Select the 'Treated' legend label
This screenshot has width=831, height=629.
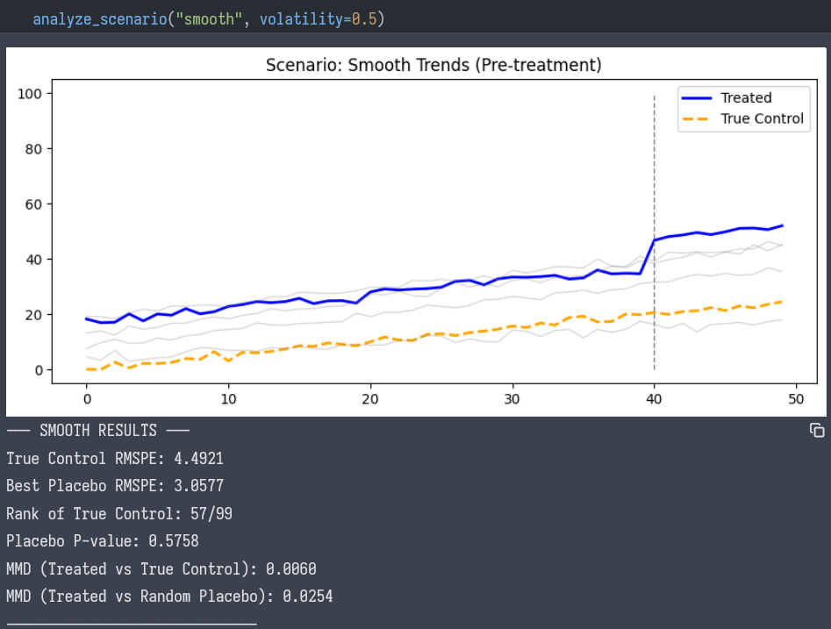tap(746, 97)
